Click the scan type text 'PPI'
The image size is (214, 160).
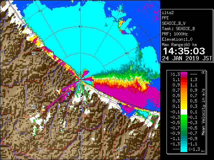pyautogui.click(x=165, y=18)
